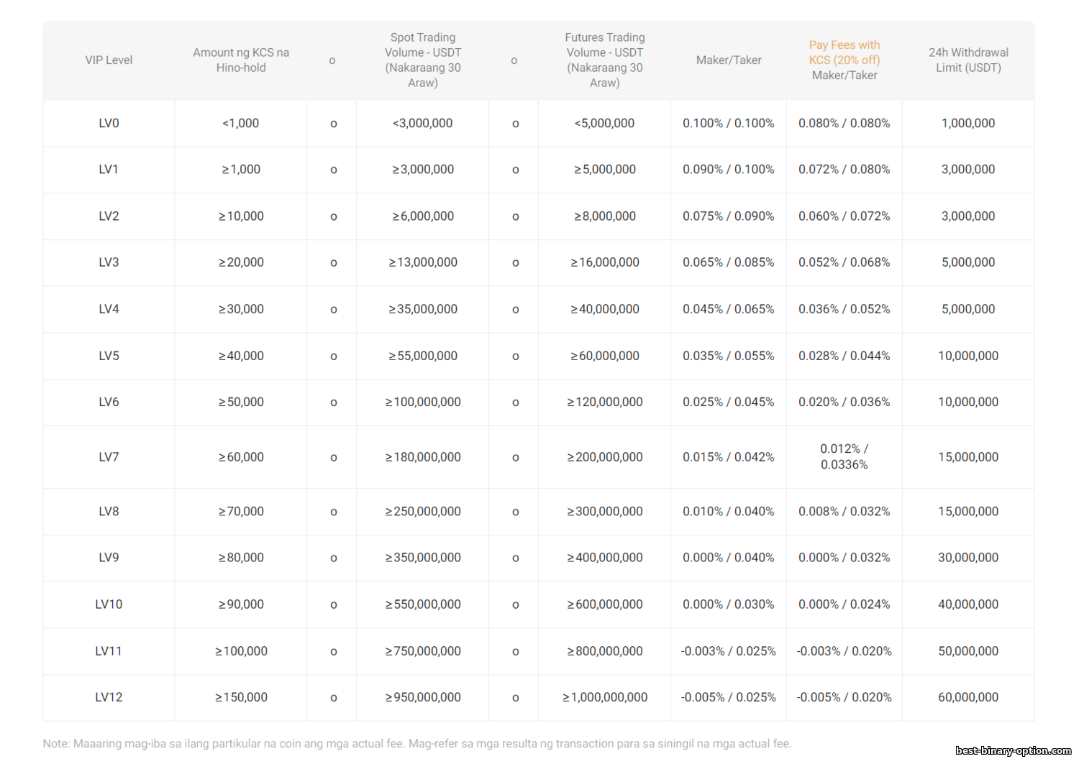The height and width of the screenshot is (764, 1079).
Task: Click the LV7 row label
Action: 109,457
